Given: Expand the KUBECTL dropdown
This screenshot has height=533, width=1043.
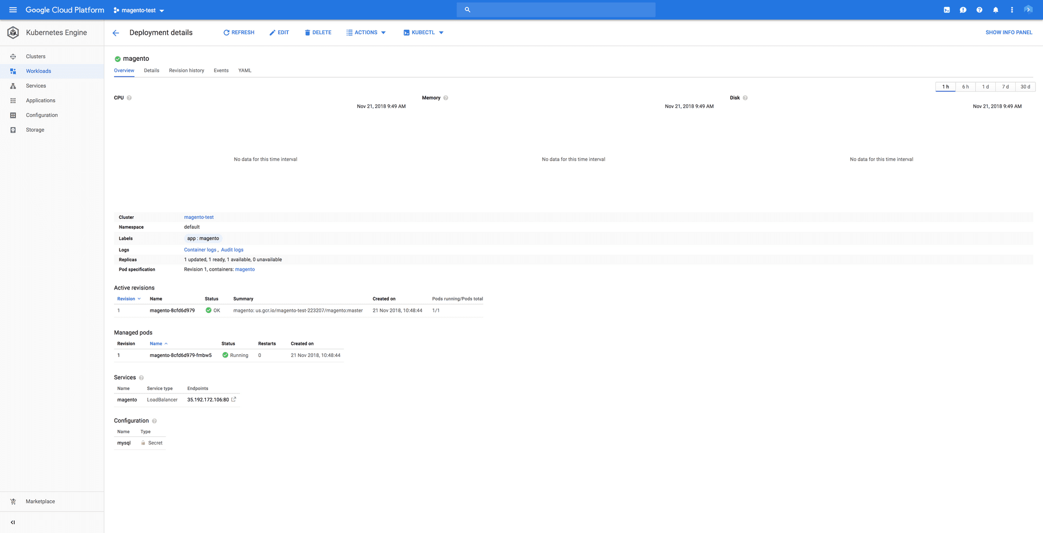Looking at the screenshot, I should coord(424,33).
